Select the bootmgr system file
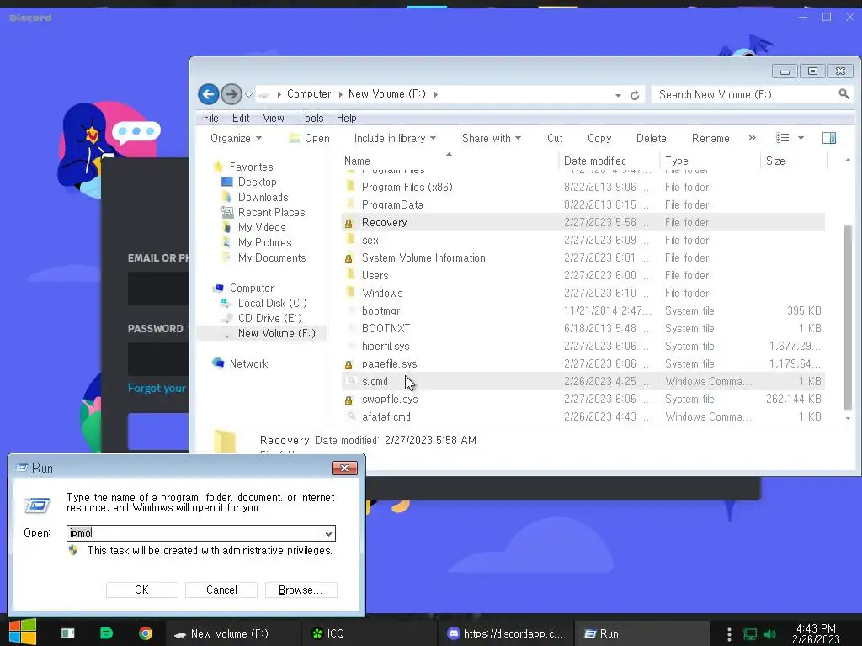The image size is (862, 646). [583, 311]
